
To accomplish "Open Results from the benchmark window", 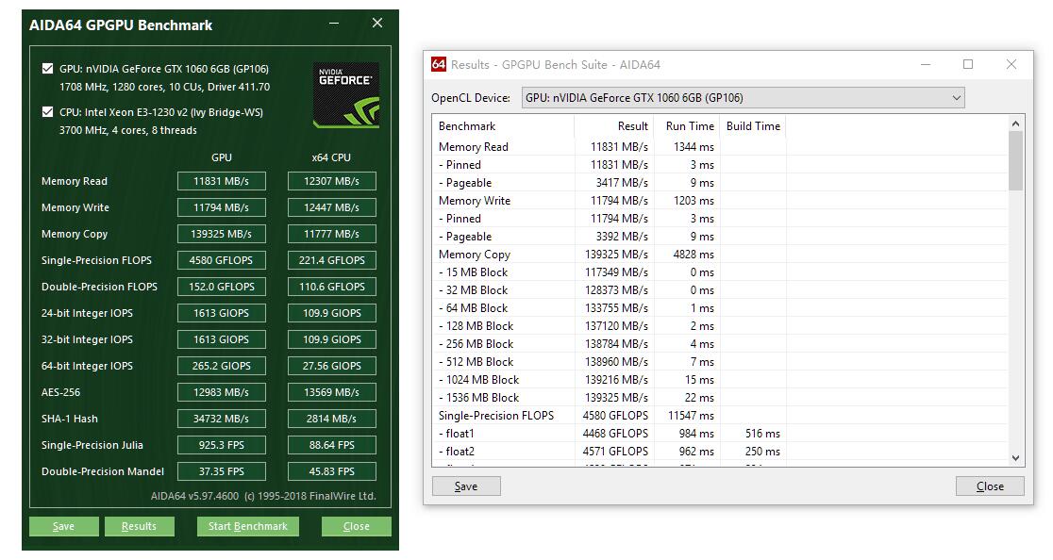I will click(139, 526).
